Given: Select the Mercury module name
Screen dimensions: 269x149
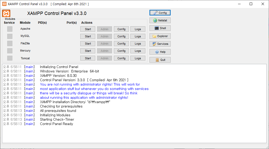Looking at the screenshot, I should tap(25, 51).
